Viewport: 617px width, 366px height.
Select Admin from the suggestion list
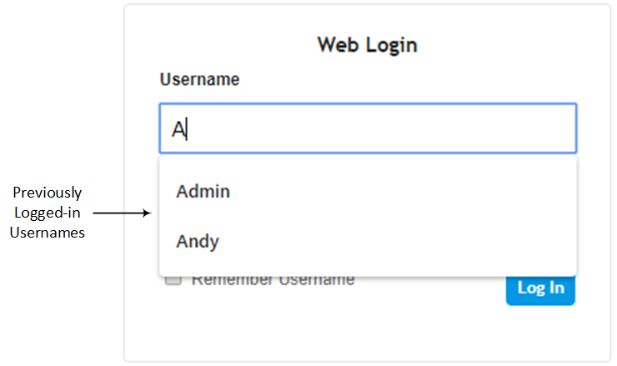tap(203, 192)
